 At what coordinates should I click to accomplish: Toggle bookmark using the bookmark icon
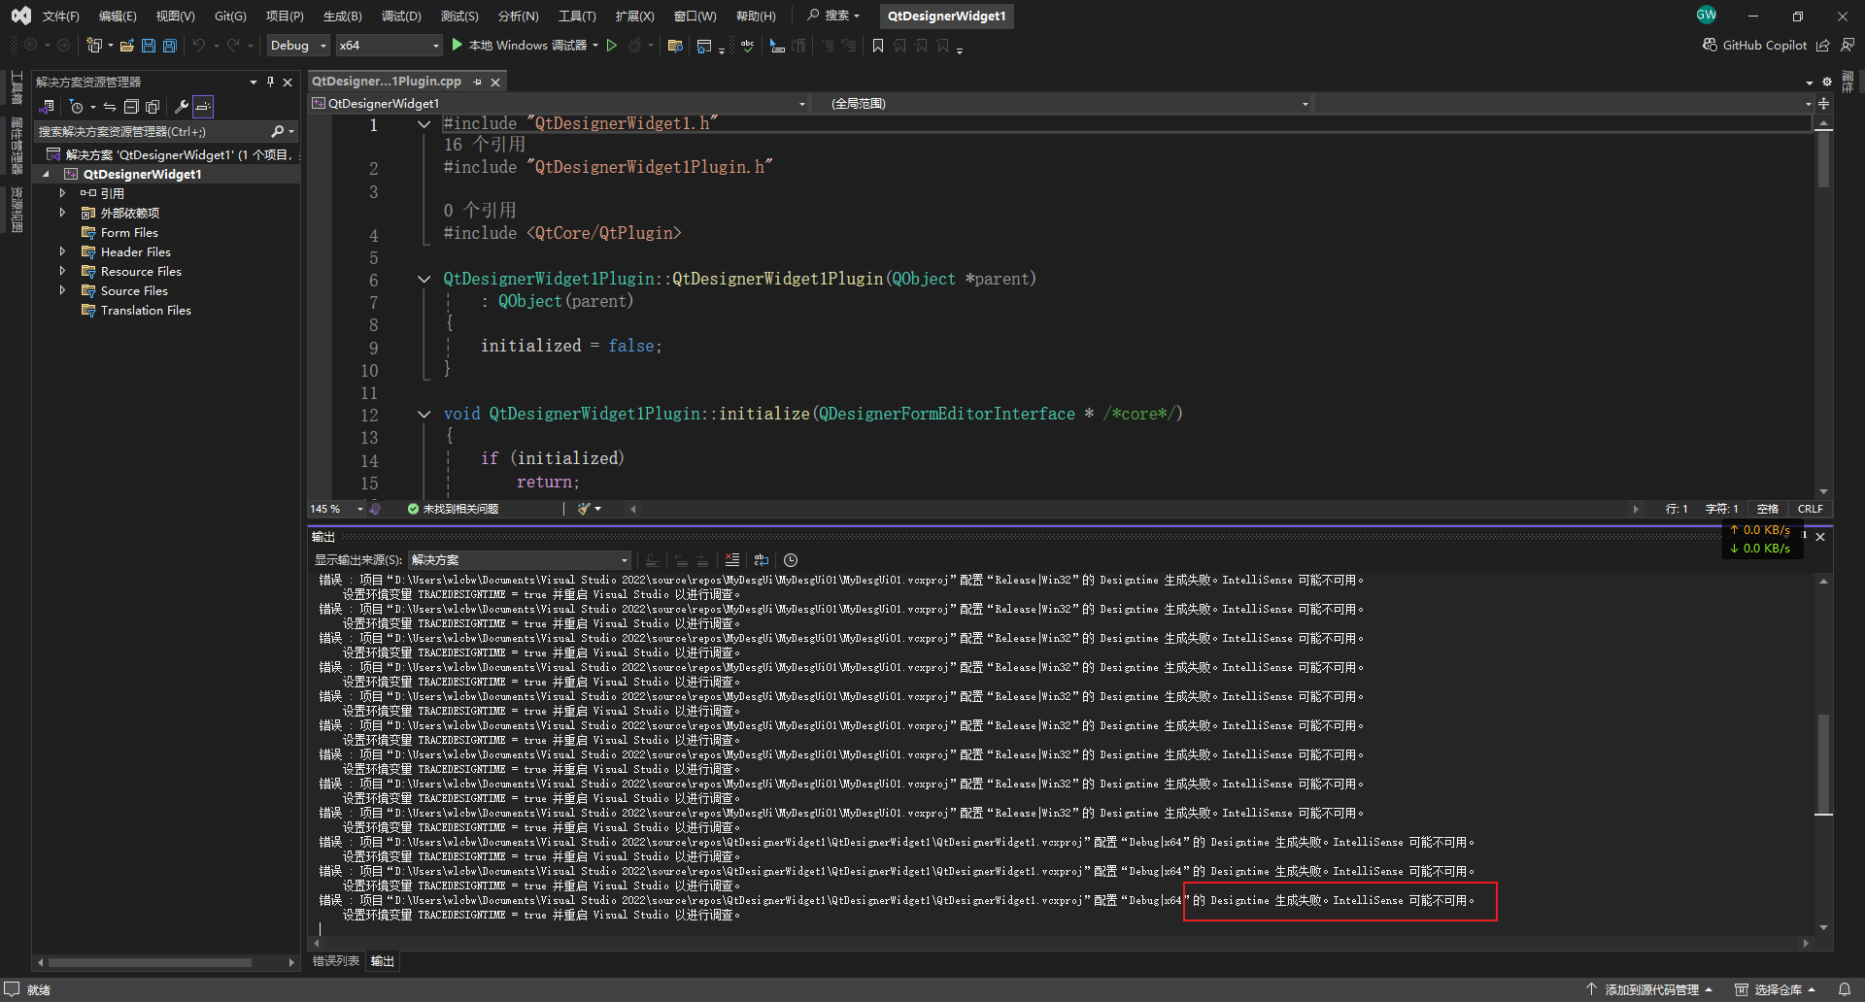pos(878,45)
